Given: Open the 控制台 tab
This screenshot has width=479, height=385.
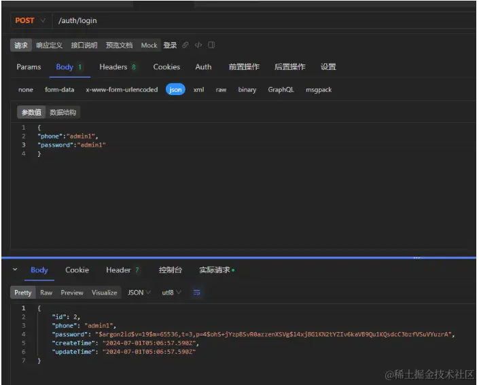Looking at the screenshot, I should point(170,270).
